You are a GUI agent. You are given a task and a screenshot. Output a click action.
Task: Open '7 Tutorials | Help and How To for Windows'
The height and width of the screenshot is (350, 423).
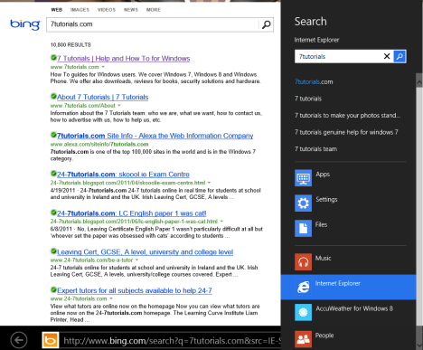coord(124,59)
